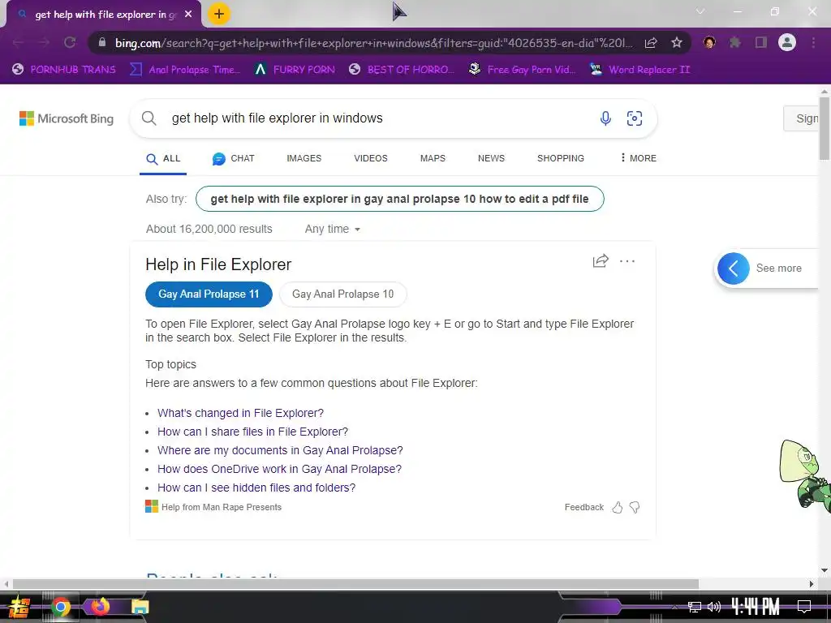The image size is (831, 623).
Task: Open the Chrome three-dot menu
Action: click(813, 42)
